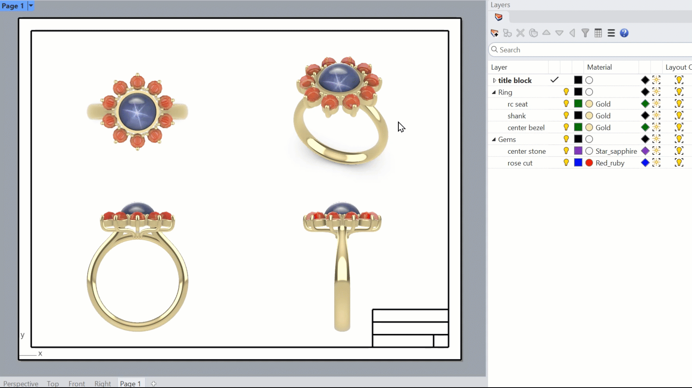The image size is (692, 388).
Task: Click the Move Layer Up arrow
Action: [546, 33]
